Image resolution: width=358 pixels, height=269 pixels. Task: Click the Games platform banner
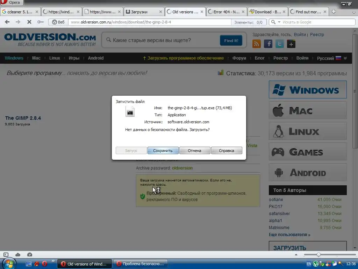[x=308, y=152]
